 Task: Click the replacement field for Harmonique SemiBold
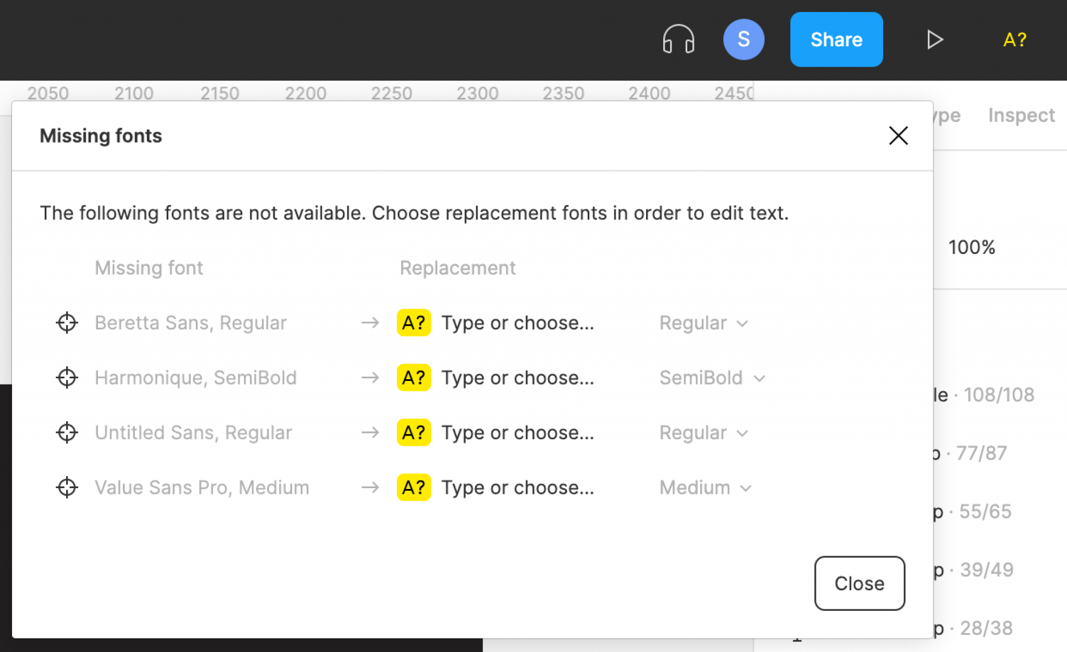point(518,378)
